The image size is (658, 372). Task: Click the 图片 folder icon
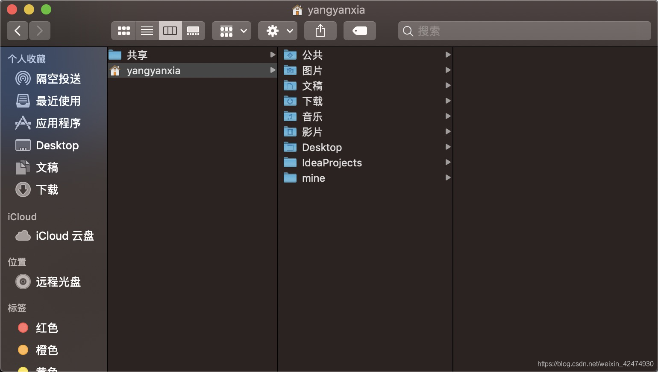click(x=290, y=70)
